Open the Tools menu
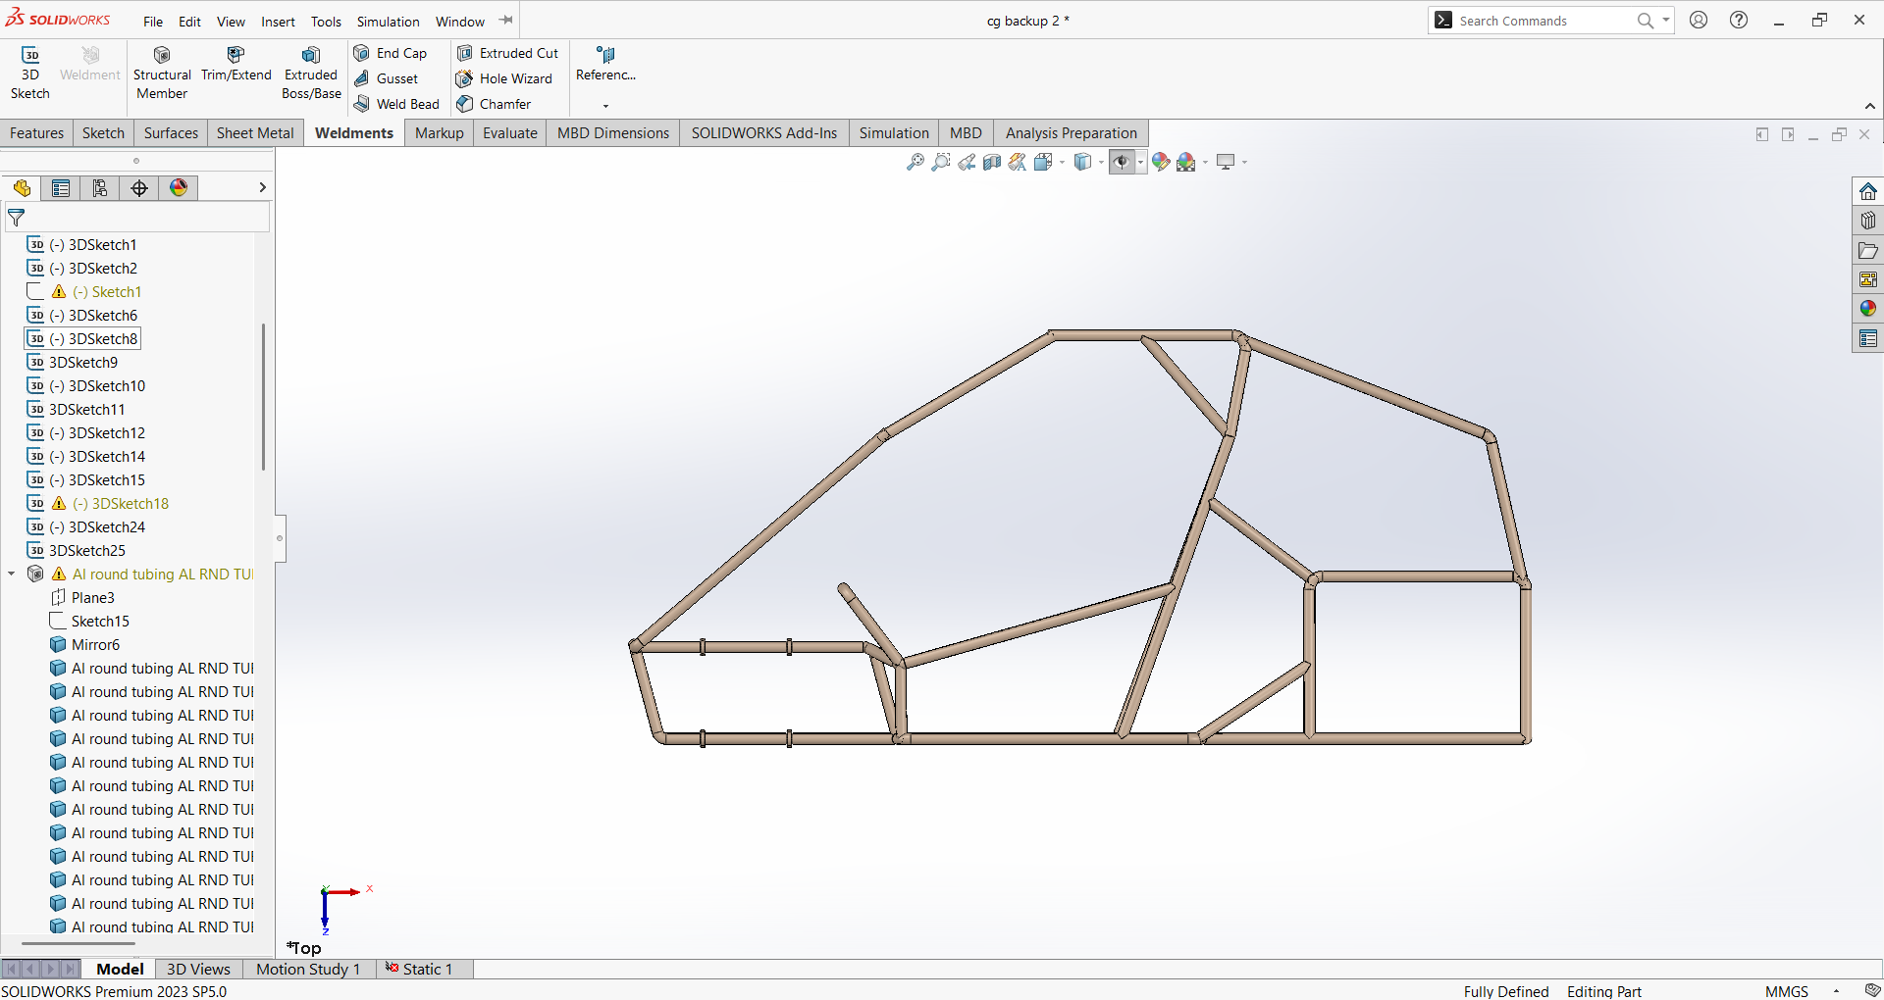This screenshot has width=1884, height=1000. (326, 22)
